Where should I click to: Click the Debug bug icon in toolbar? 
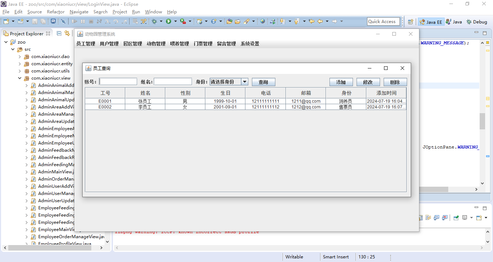click(x=154, y=22)
